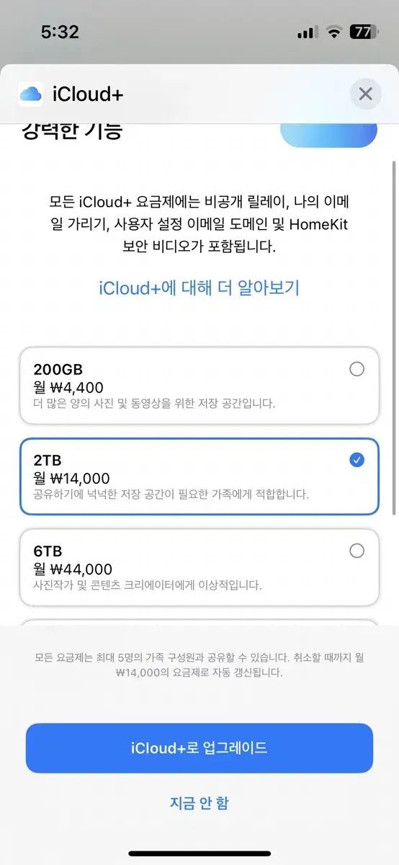The image size is (399, 865).
Task: Choose the 200GB ₩4,400 plan card
Action: click(199, 386)
